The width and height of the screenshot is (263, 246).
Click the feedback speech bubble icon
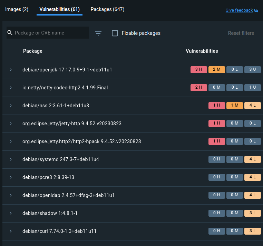(x=256, y=10)
